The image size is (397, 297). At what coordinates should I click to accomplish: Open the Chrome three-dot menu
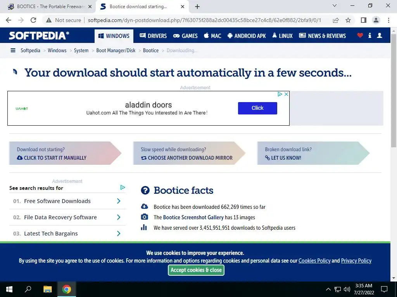(x=388, y=20)
